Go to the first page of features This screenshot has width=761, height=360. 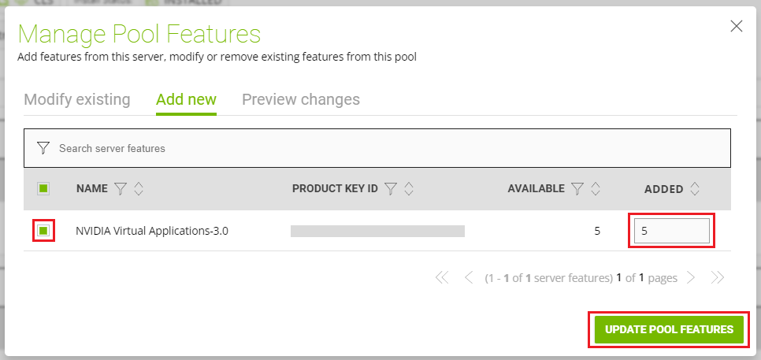click(x=441, y=277)
